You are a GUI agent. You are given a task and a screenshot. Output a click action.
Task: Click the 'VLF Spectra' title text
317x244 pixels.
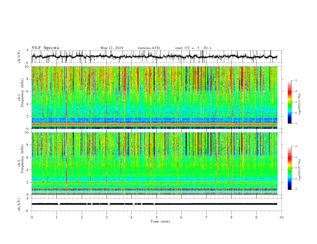45,48
